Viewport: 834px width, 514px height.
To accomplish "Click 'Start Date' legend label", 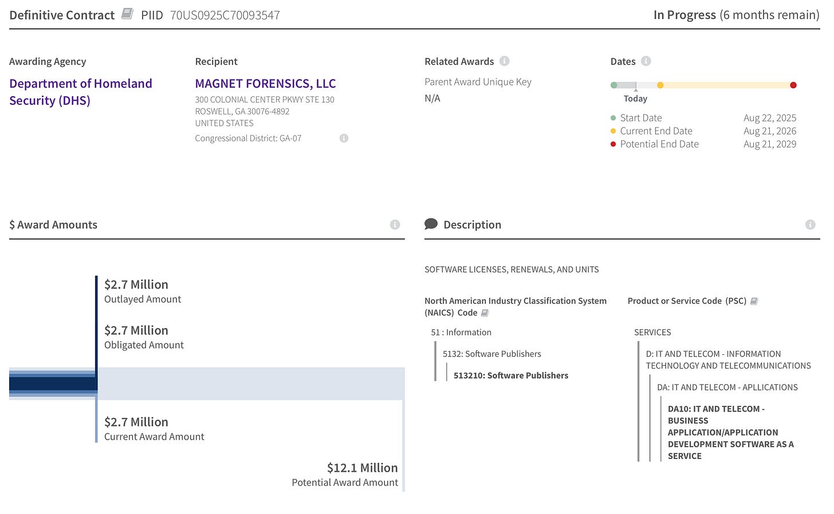I will pyautogui.click(x=641, y=118).
